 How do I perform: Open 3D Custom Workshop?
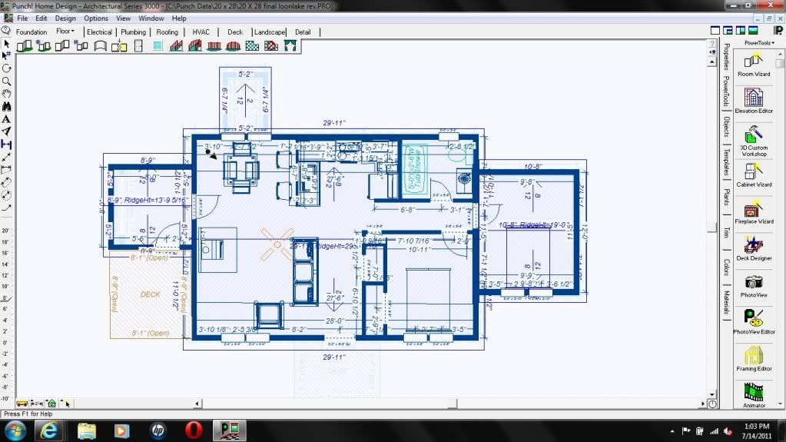(x=754, y=141)
